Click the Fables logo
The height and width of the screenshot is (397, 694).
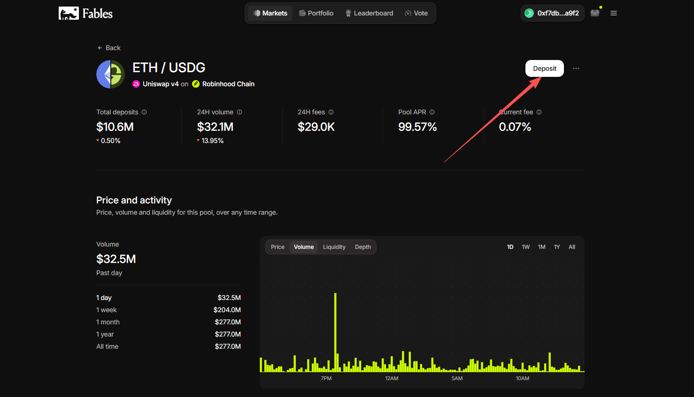85,13
